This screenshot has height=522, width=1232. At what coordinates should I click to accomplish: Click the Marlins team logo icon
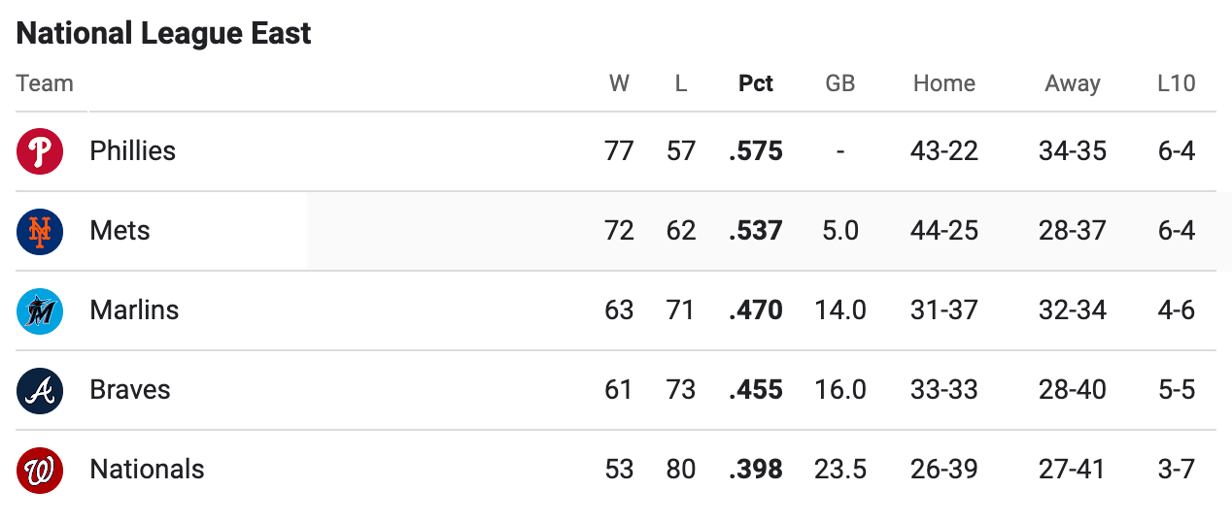coord(40,310)
